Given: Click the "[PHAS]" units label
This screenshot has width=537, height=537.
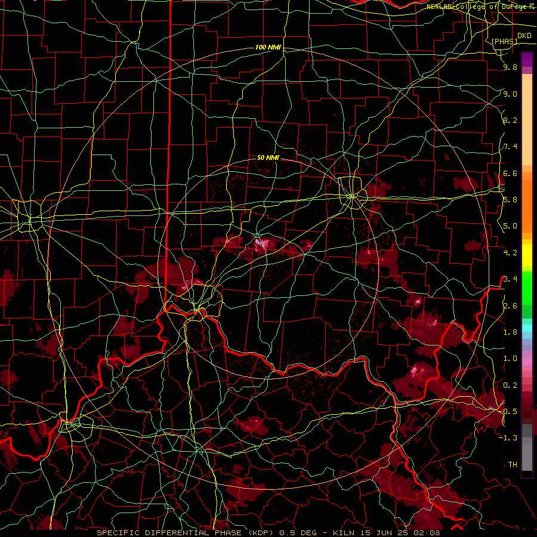Looking at the screenshot, I should [504, 41].
